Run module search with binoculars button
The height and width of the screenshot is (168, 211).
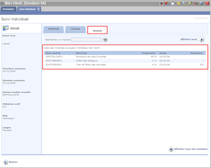click(105, 39)
